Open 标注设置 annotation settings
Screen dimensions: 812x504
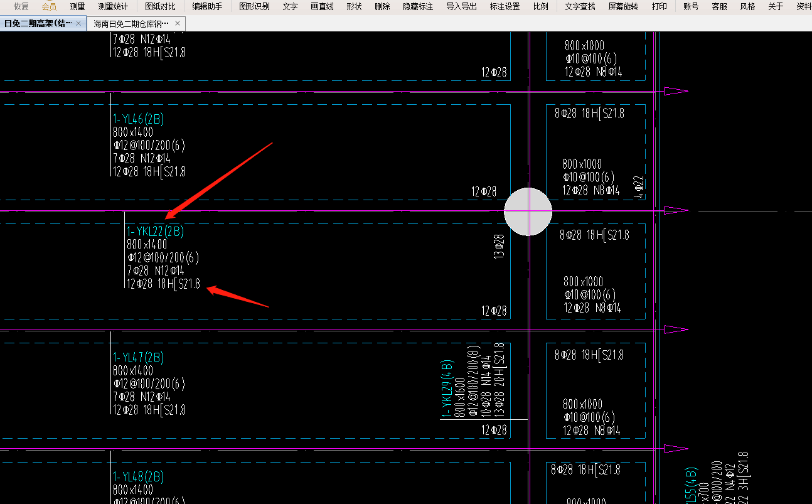(x=505, y=6)
